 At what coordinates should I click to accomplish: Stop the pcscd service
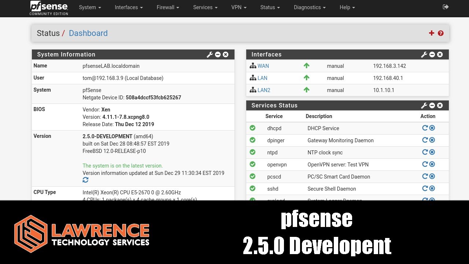[432, 176]
